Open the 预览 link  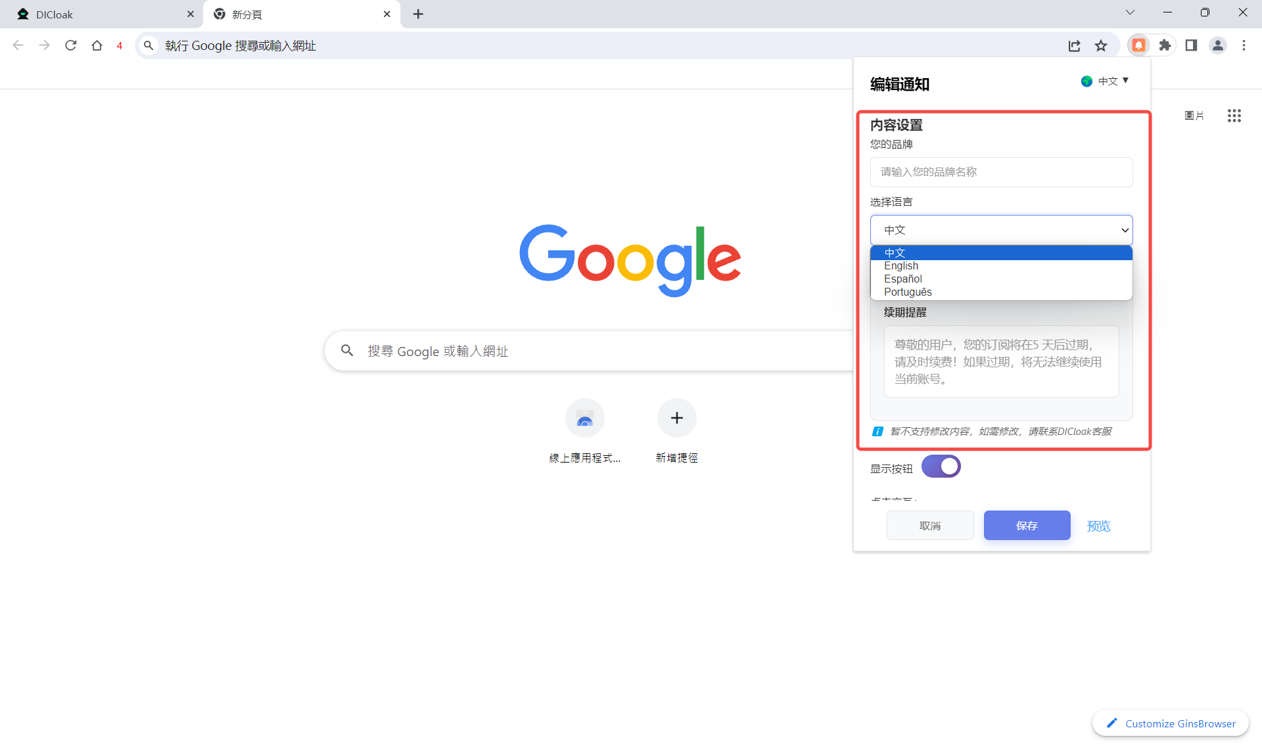pos(1098,526)
